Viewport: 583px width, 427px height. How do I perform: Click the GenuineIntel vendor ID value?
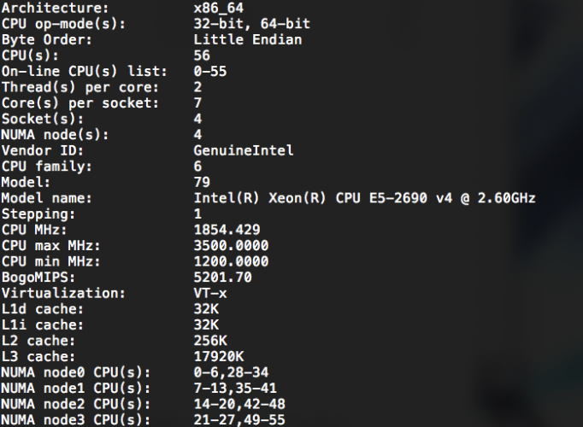pos(244,151)
